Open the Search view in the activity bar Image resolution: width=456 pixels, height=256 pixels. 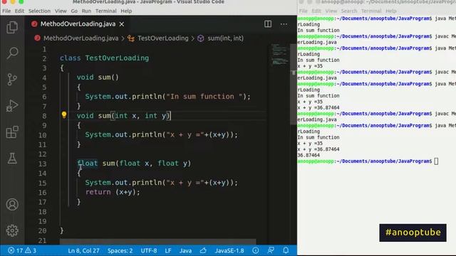tap(12, 53)
